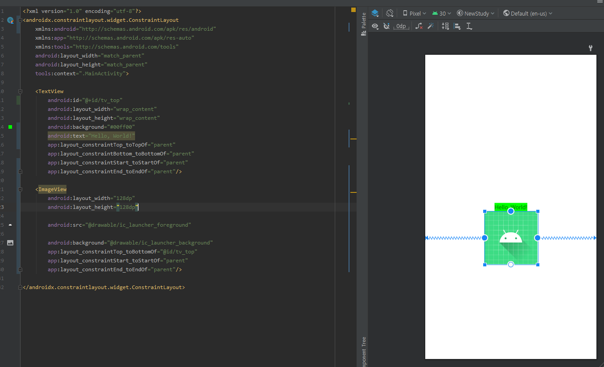Open the Align icon menu

point(457,26)
